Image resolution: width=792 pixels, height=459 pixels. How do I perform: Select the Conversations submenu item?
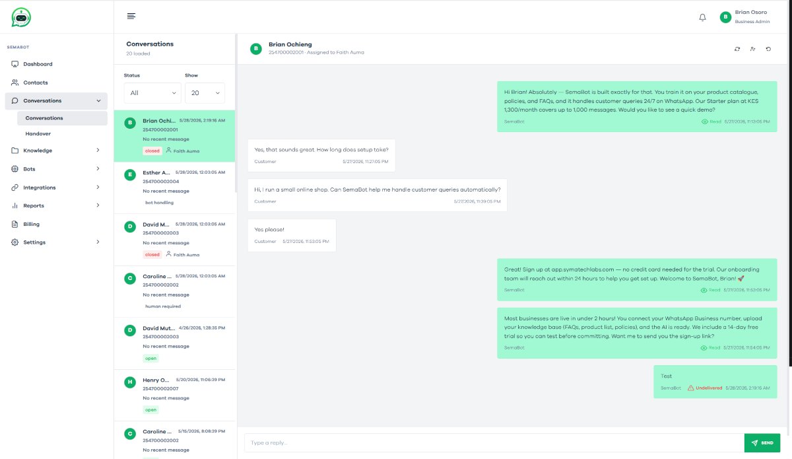pos(62,118)
